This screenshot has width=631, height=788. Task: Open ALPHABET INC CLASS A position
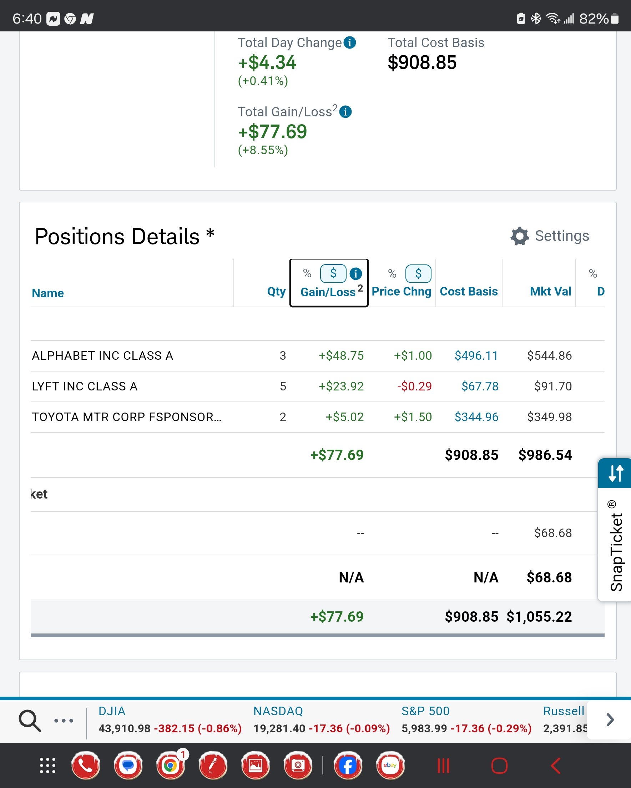(x=102, y=355)
